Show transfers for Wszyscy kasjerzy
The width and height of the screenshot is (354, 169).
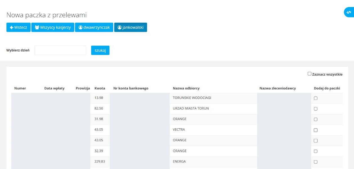click(53, 28)
